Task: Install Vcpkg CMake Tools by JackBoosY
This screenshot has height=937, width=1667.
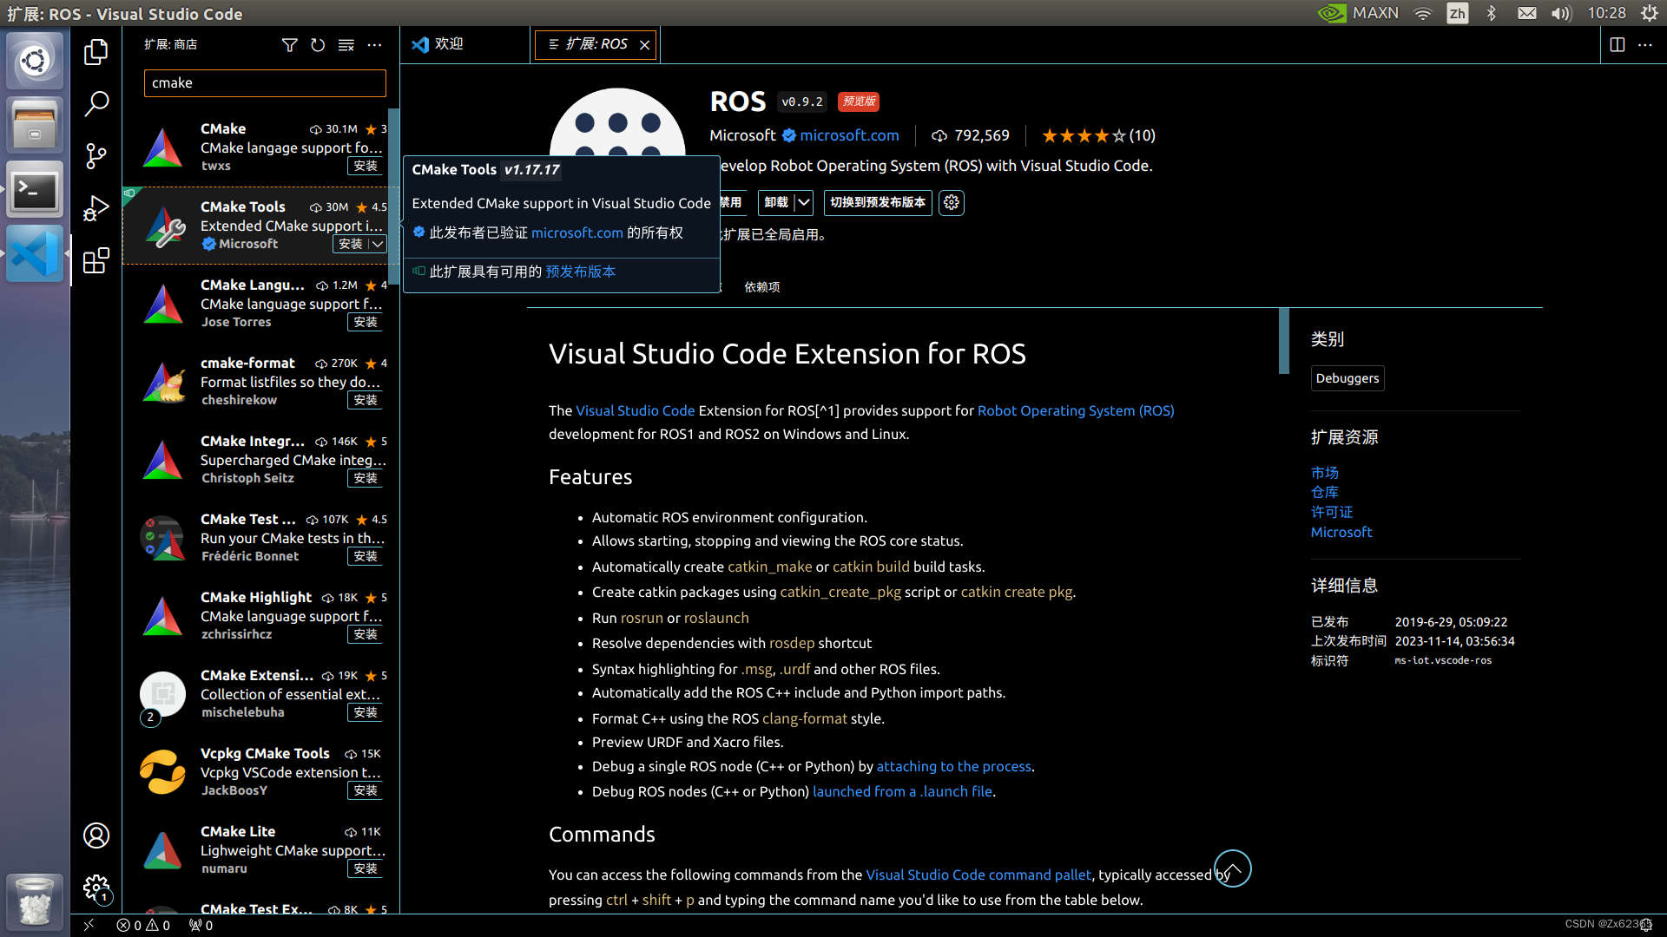Action: [x=366, y=790]
